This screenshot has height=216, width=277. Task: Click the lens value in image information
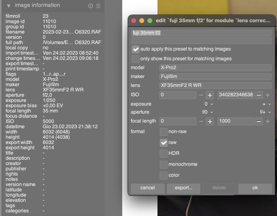coord(63,90)
